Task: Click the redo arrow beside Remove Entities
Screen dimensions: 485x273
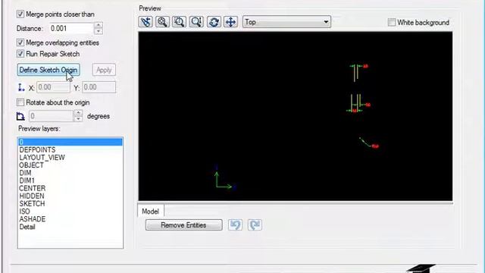Action: click(255, 224)
